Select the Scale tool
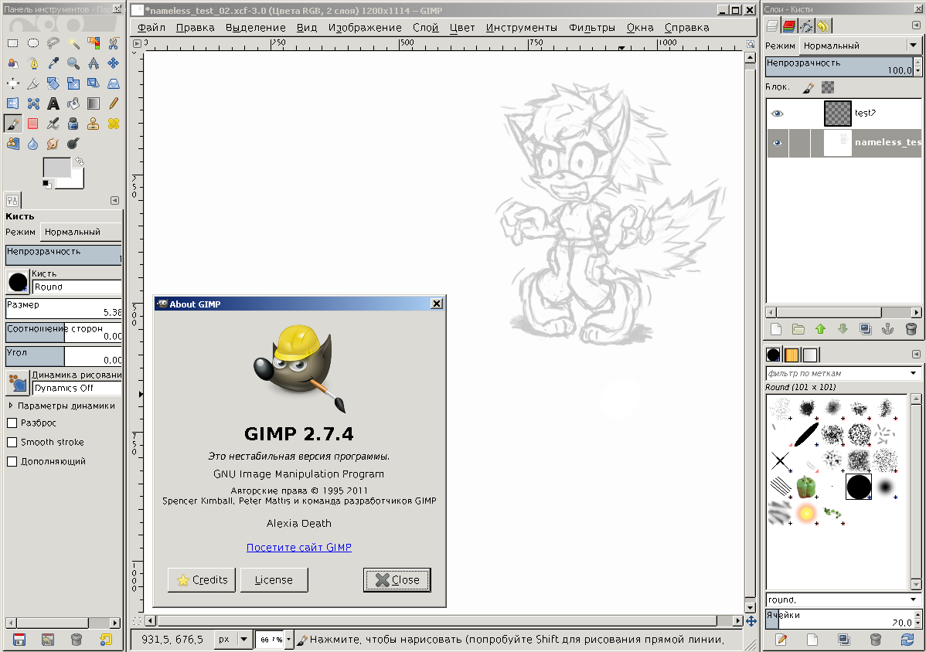The height and width of the screenshot is (652, 926). click(x=73, y=83)
